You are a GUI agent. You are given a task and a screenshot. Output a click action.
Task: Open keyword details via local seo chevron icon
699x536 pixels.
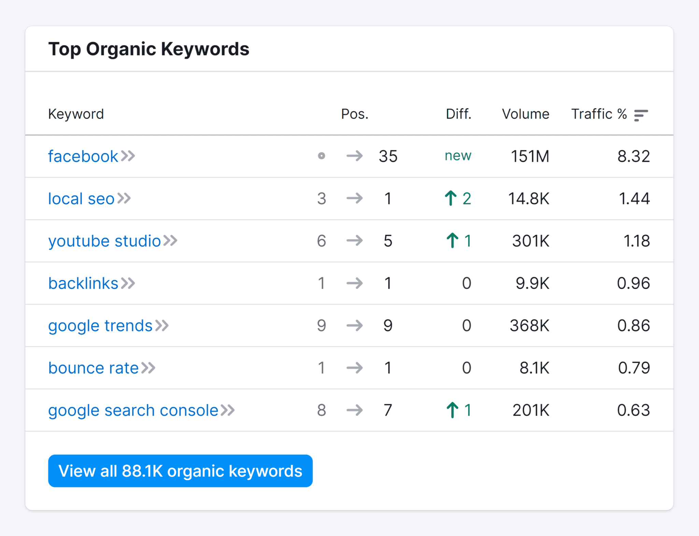coord(125,199)
